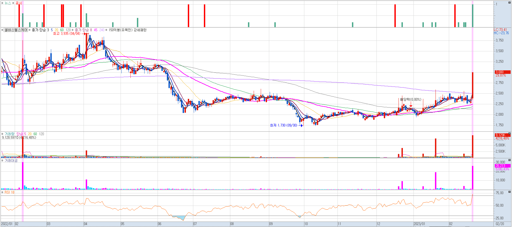Click the magenta 45 moving average period
Viewport: 512px width, 227px height.
click(x=96, y=30)
